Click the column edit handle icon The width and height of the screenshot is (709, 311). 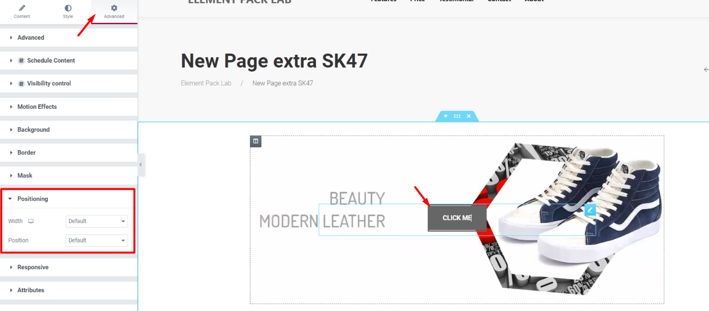[256, 141]
